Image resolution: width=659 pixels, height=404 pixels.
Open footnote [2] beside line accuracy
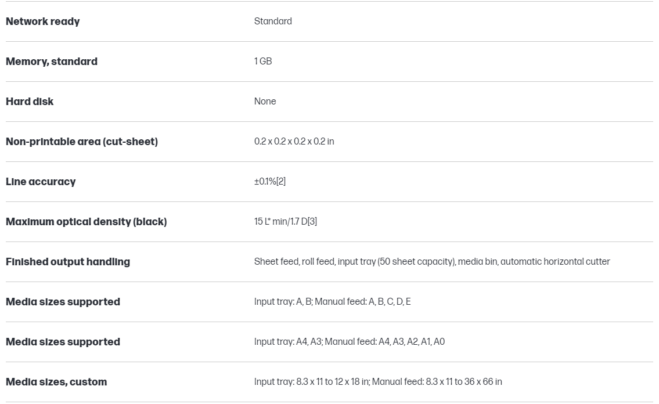(x=281, y=182)
